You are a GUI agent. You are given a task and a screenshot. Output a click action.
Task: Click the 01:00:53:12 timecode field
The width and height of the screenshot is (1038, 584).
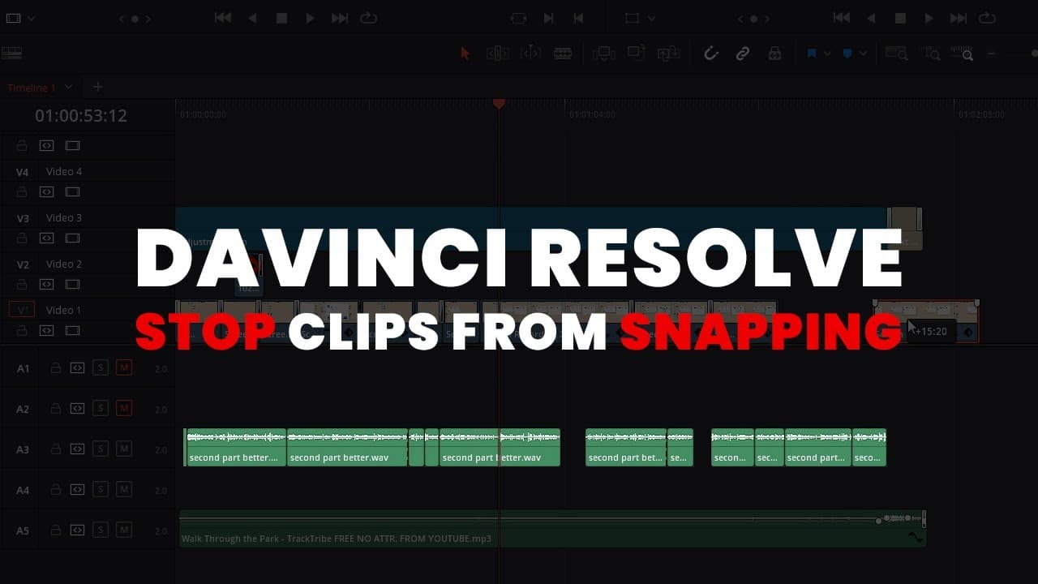click(81, 115)
